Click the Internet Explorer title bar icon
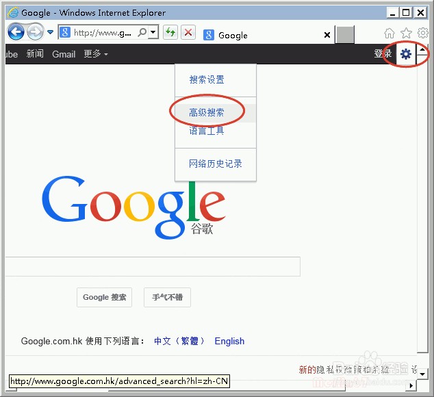434x397 pixels. point(13,12)
